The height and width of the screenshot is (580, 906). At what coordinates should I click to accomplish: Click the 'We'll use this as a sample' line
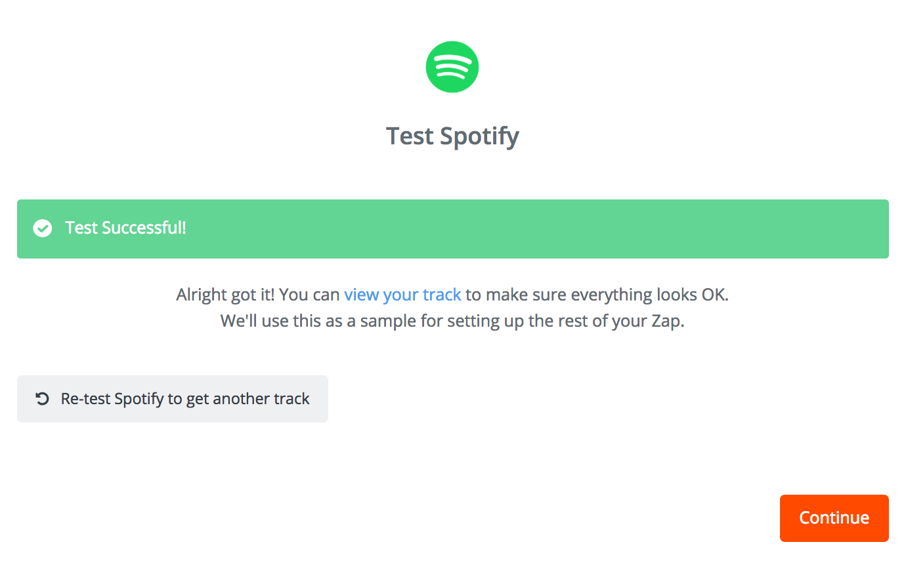pyautogui.click(x=452, y=321)
